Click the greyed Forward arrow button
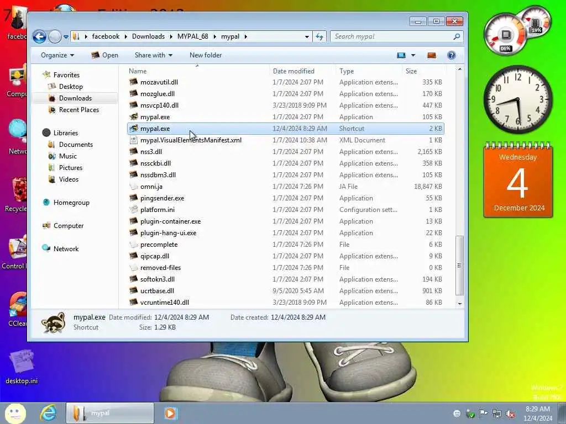The width and height of the screenshot is (566, 424). (x=55, y=36)
